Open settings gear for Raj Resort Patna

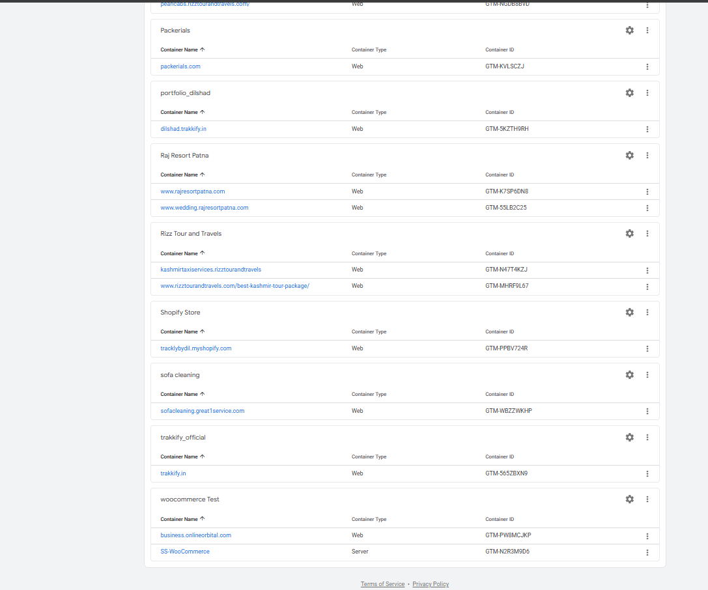pyautogui.click(x=629, y=155)
